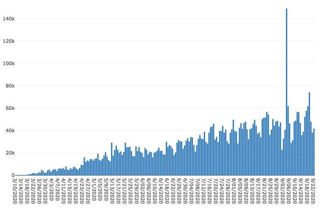Click the second-tallest bar reaching about 74k
Viewport: 324px width, 208px height.
click(309, 134)
